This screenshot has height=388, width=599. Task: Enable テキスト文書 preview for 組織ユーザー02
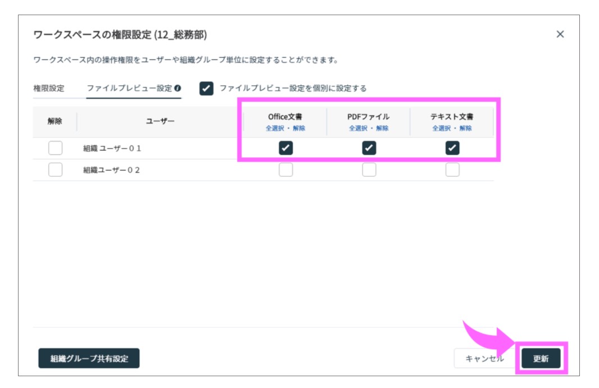[452, 170]
